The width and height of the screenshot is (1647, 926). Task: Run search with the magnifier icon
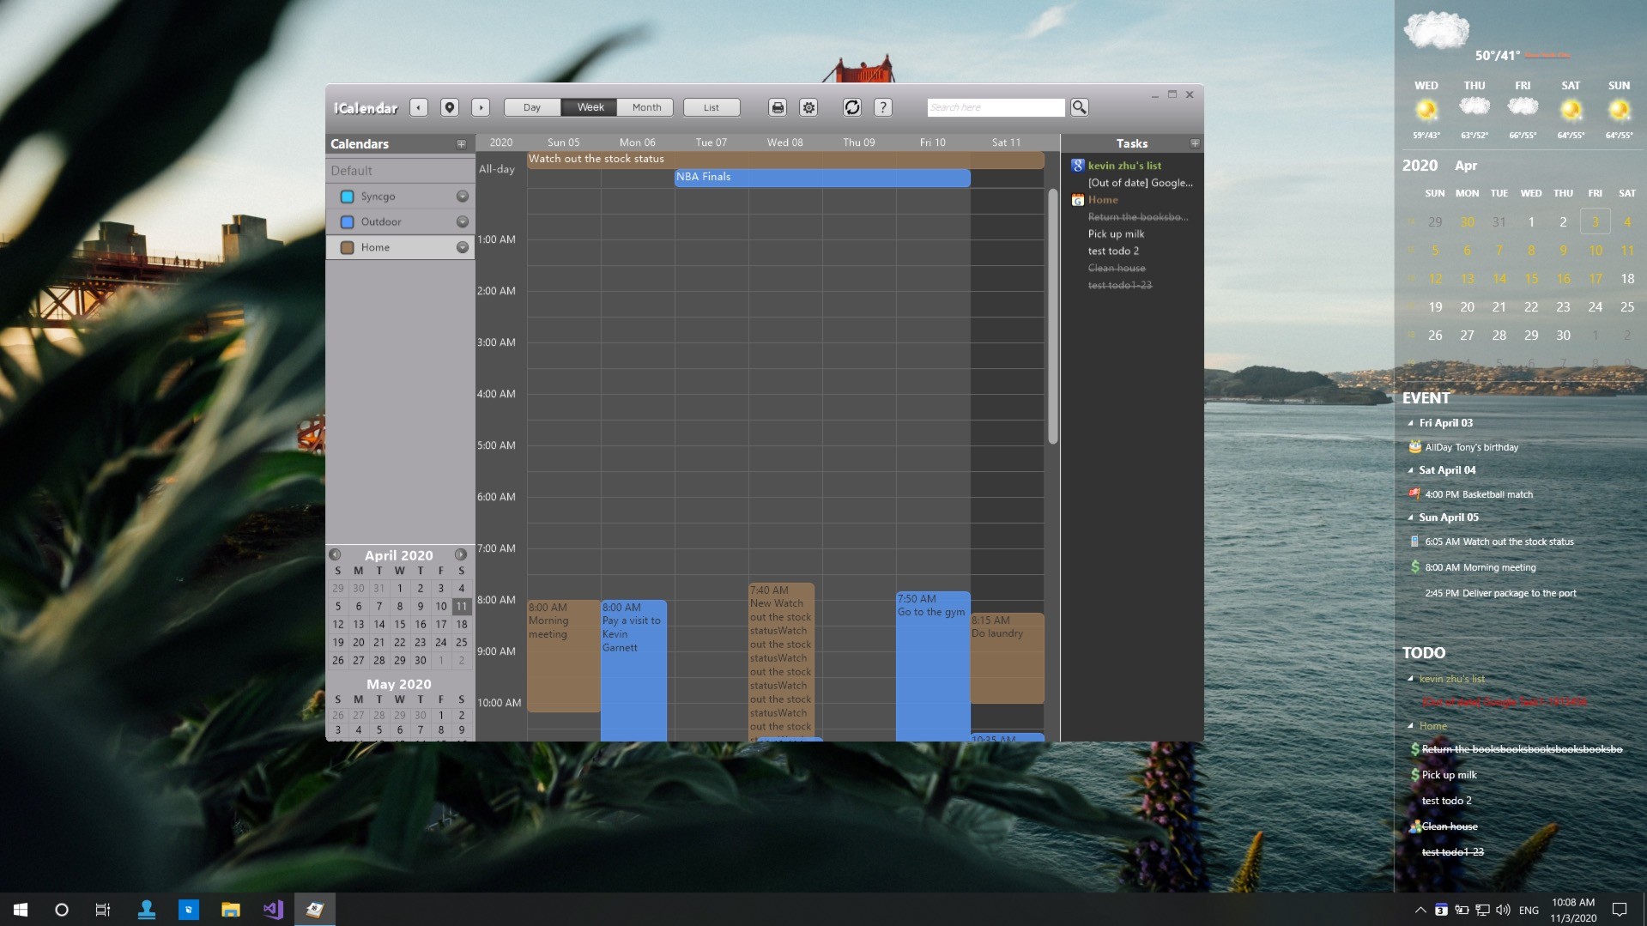click(1080, 106)
